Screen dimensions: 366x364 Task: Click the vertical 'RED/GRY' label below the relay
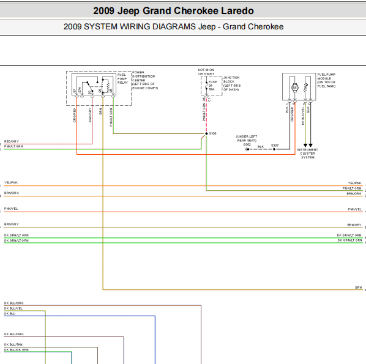click(90, 115)
